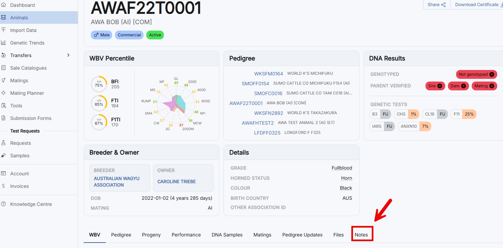503x248 pixels.
Task: Click the Sale Catalogues icon
Action: pos(3,68)
